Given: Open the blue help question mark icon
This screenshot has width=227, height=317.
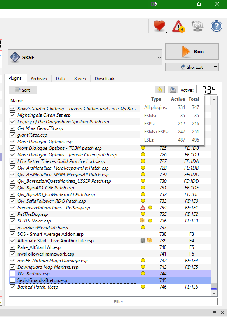Looking at the screenshot, I should (x=216, y=26).
